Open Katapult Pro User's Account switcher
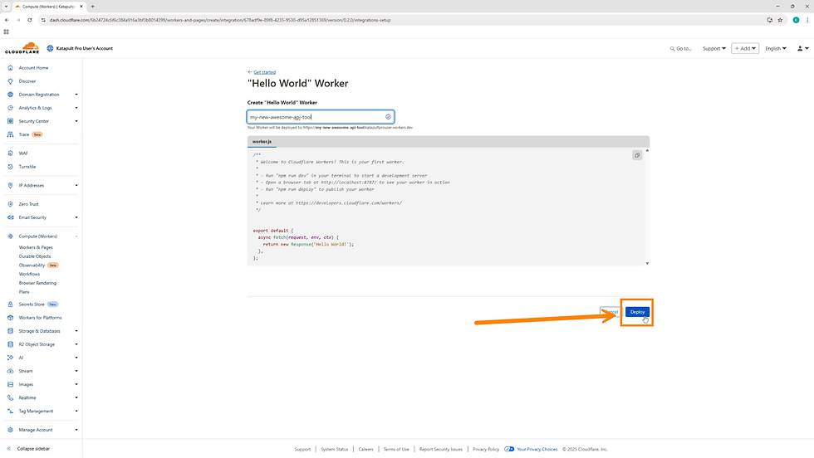Screen dimensions: 814x458 (80, 48)
